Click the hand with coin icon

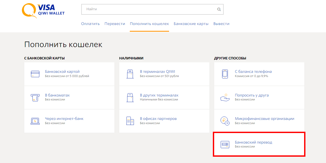tap(225, 98)
